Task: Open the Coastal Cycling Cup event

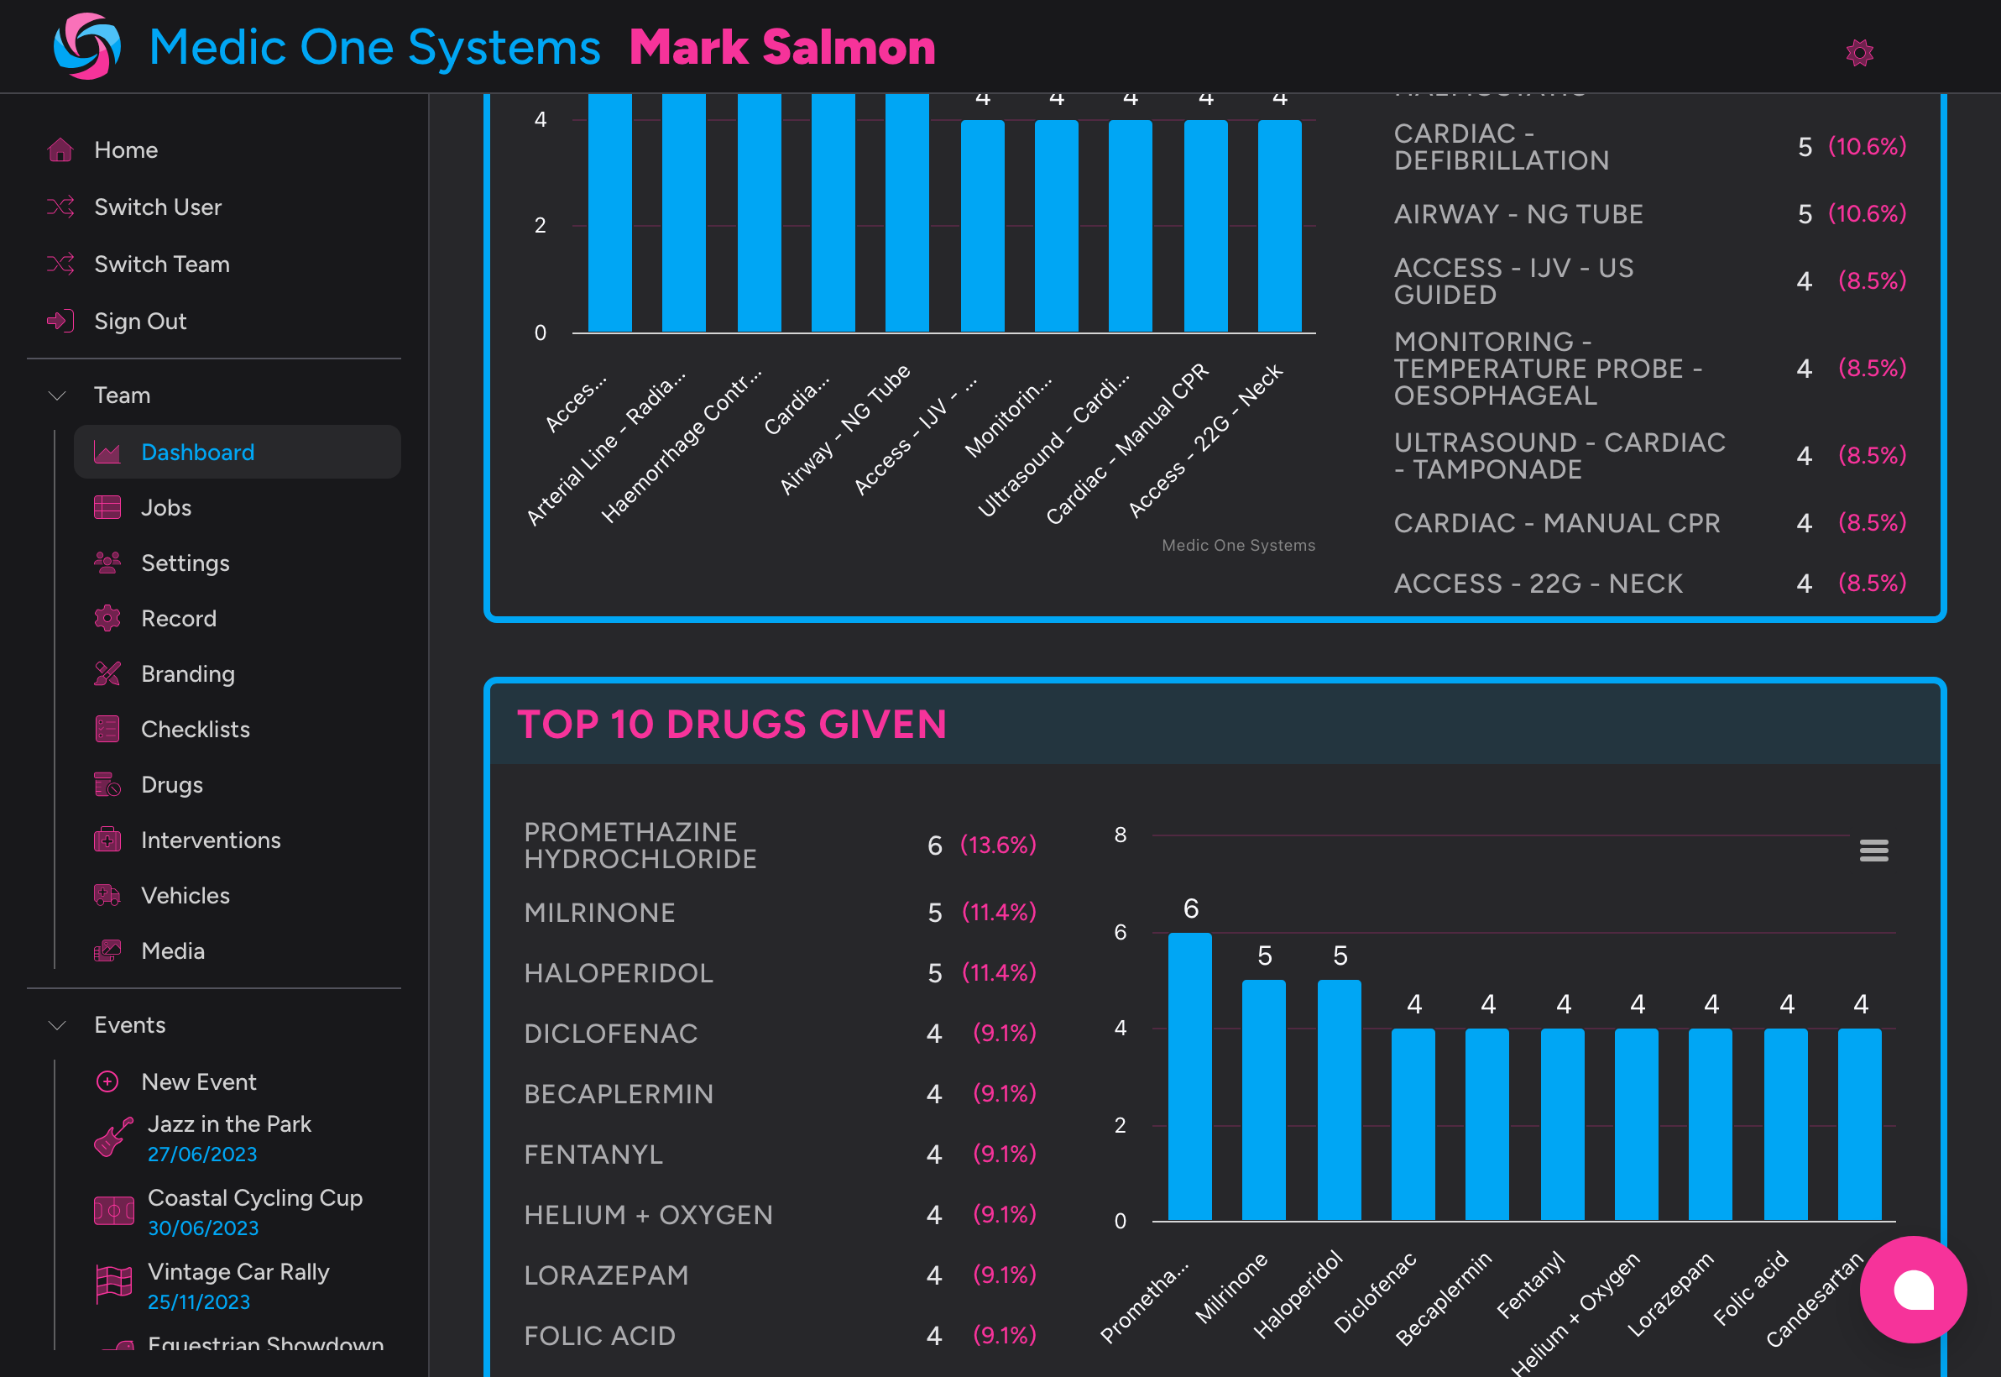Action: pyautogui.click(x=254, y=1197)
